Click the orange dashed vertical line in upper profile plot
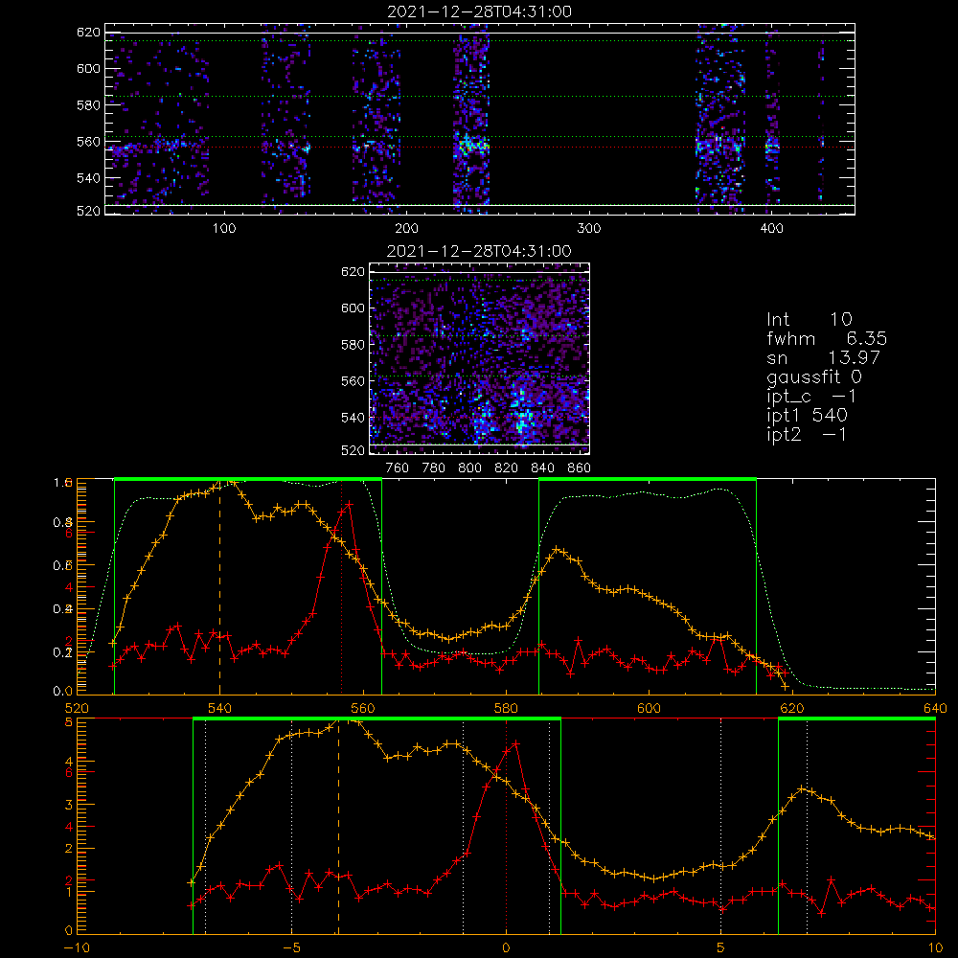 click(x=220, y=586)
